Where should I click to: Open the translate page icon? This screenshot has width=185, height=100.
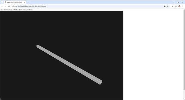165,6
